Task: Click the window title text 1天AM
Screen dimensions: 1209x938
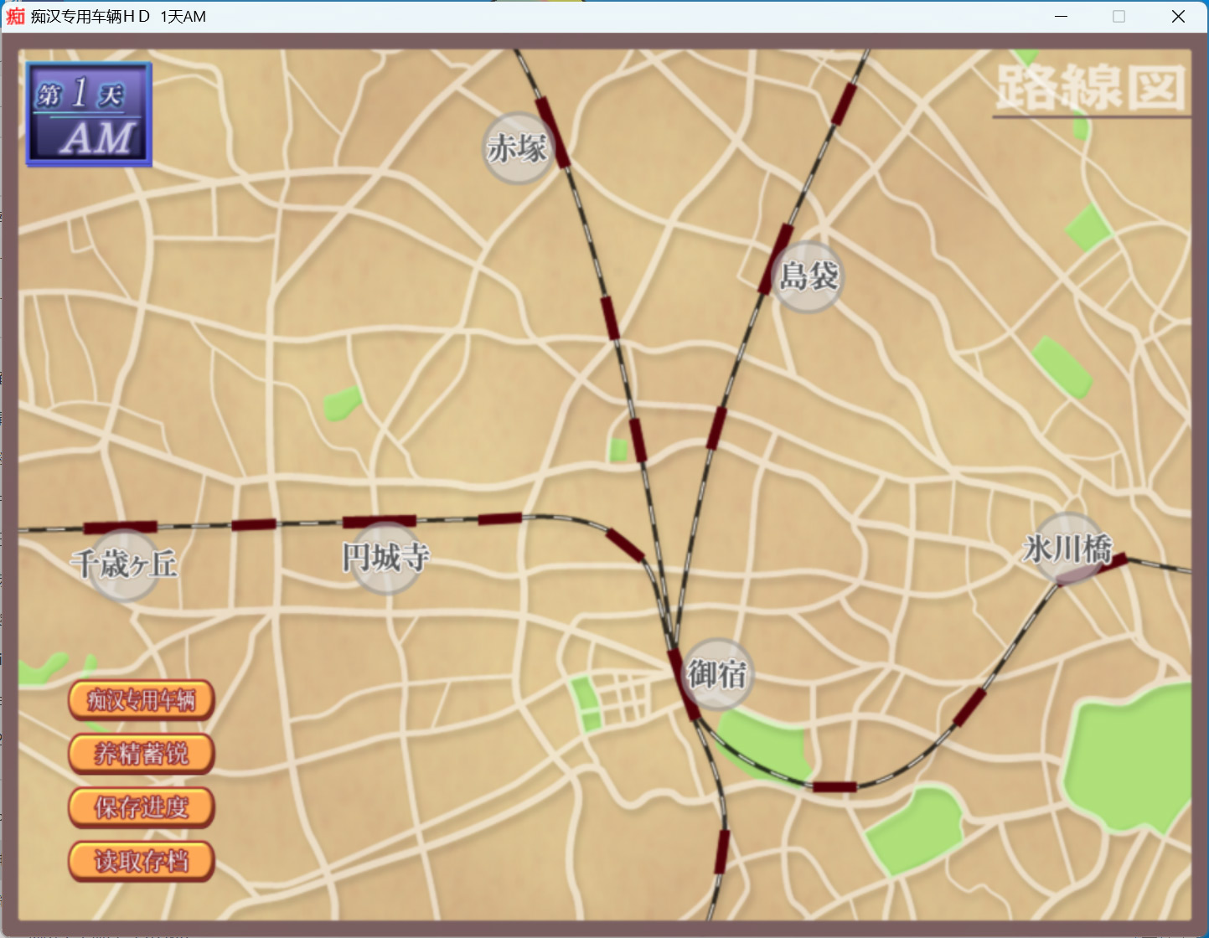Action: pos(183,17)
